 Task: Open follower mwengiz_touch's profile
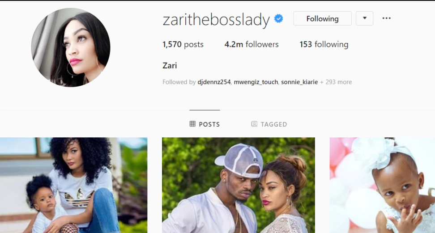point(256,82)
